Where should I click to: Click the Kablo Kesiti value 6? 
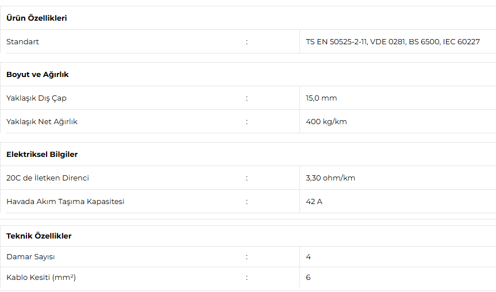[309, 278]
